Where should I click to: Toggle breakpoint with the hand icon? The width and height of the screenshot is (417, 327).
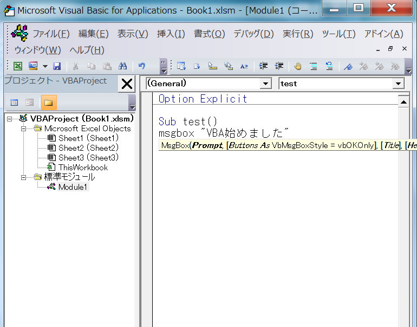[298, 66]
